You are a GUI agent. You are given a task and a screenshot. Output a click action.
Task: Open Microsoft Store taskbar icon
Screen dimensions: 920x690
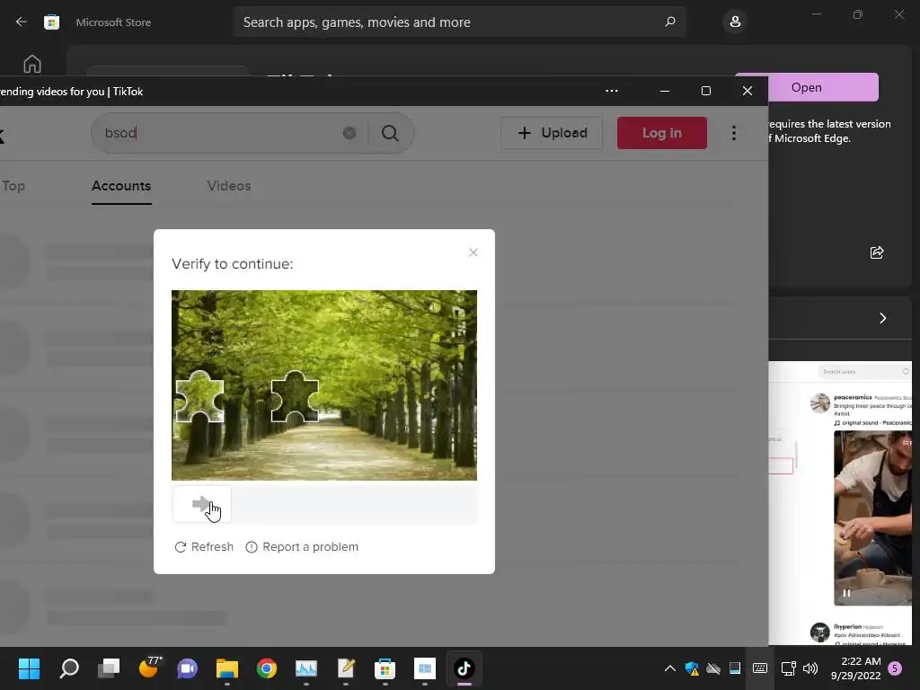click(x=385, y=668)
